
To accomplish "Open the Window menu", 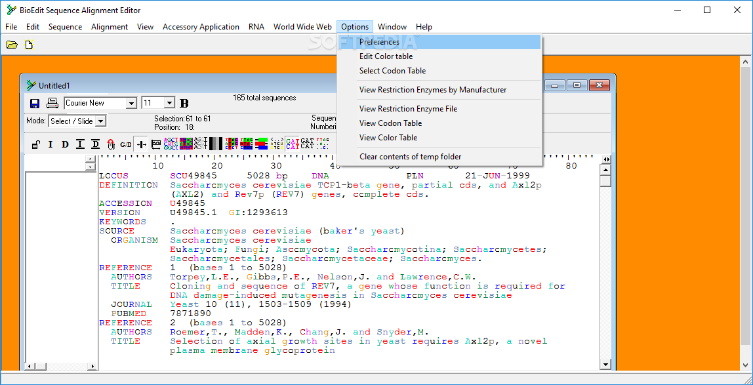I will (392, 27).
